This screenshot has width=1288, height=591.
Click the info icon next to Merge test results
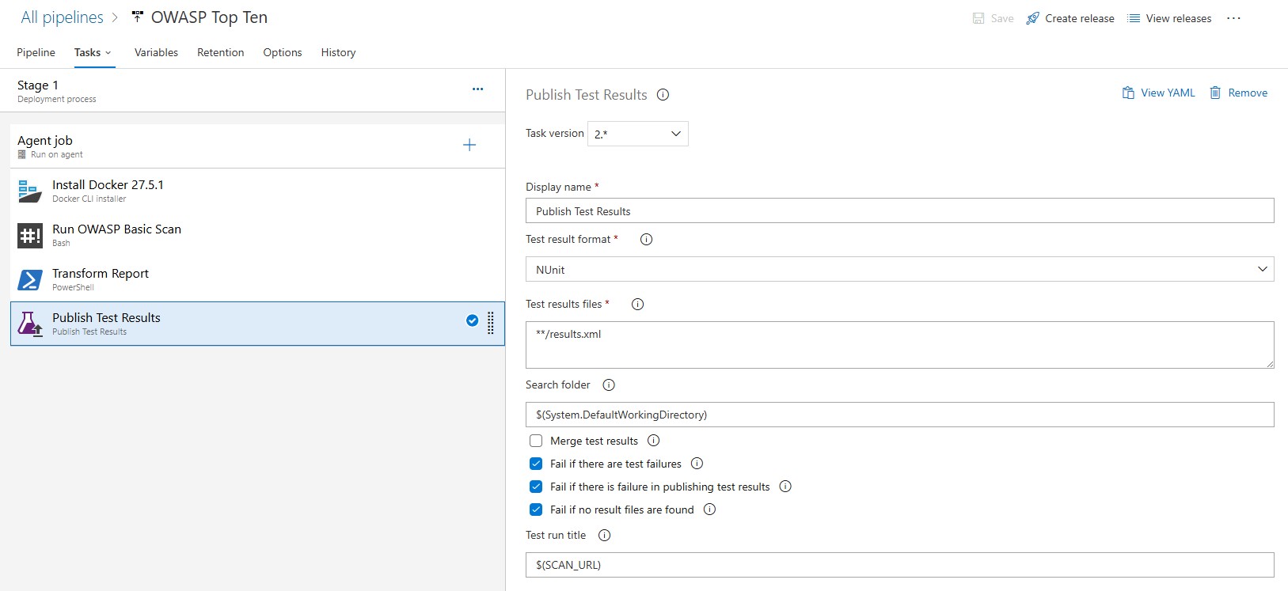point(654,441)
